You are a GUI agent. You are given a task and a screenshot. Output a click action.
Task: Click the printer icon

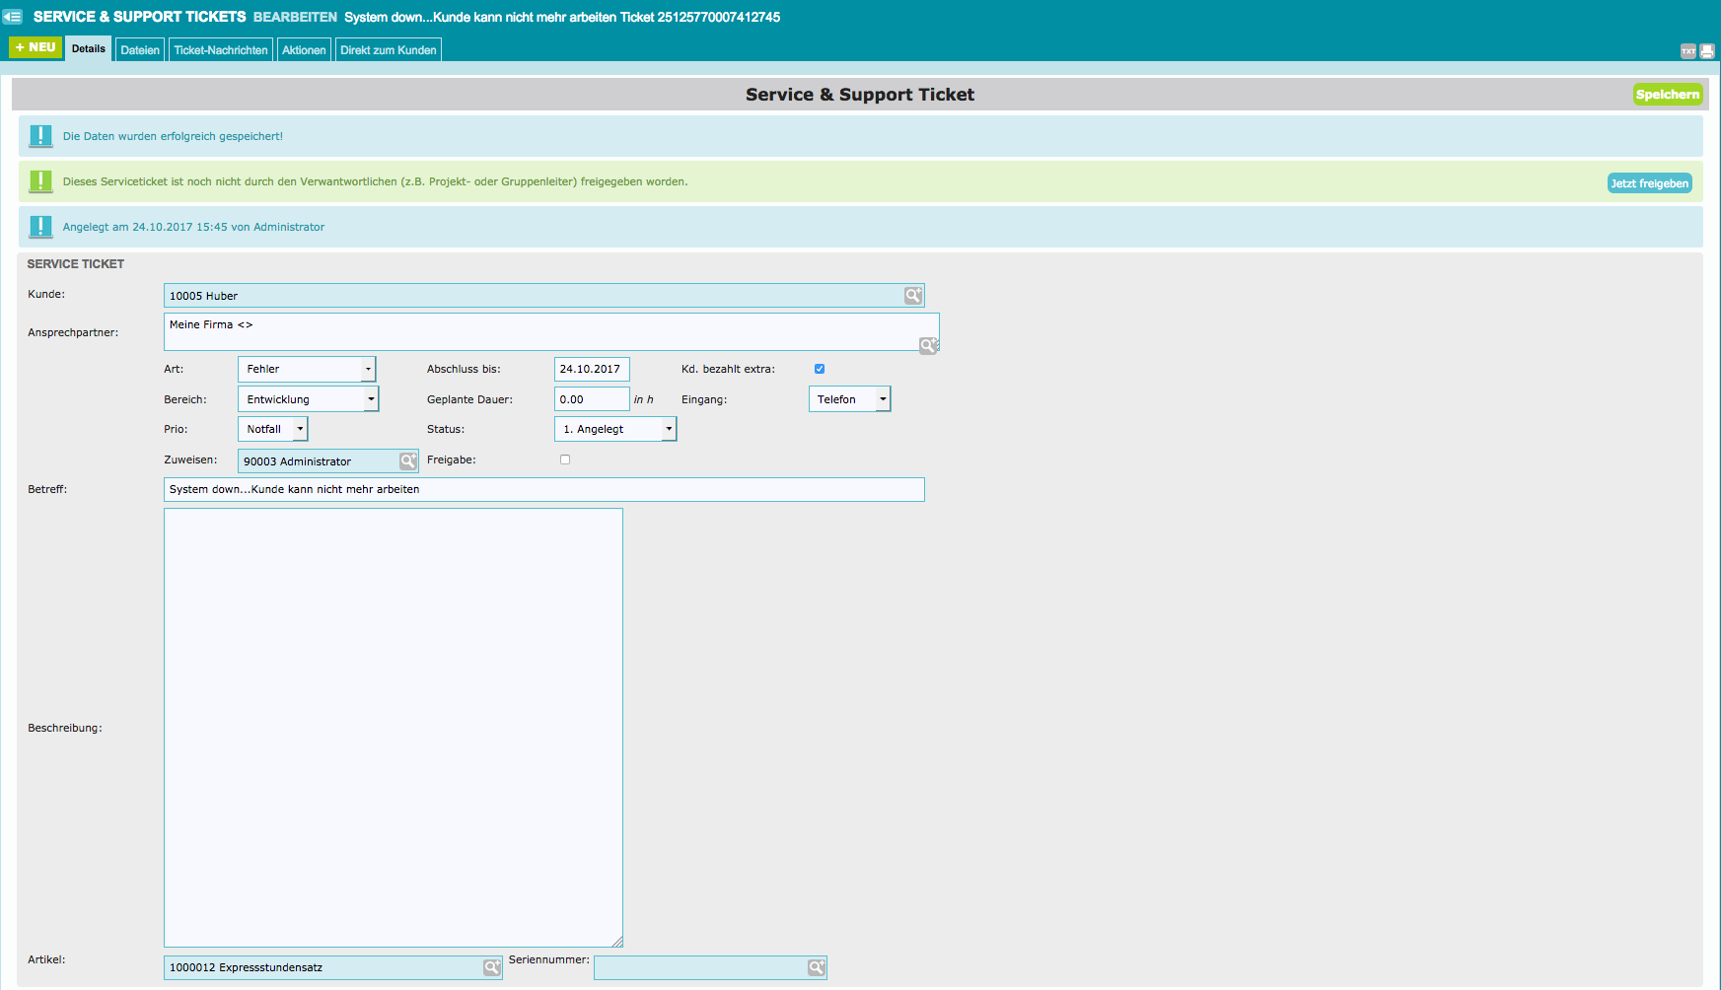[x=1706, y=51]
